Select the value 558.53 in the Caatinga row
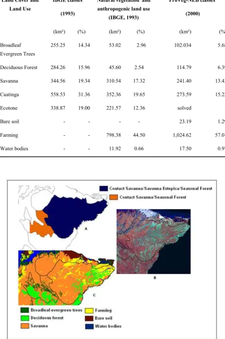 pos(58,95)
